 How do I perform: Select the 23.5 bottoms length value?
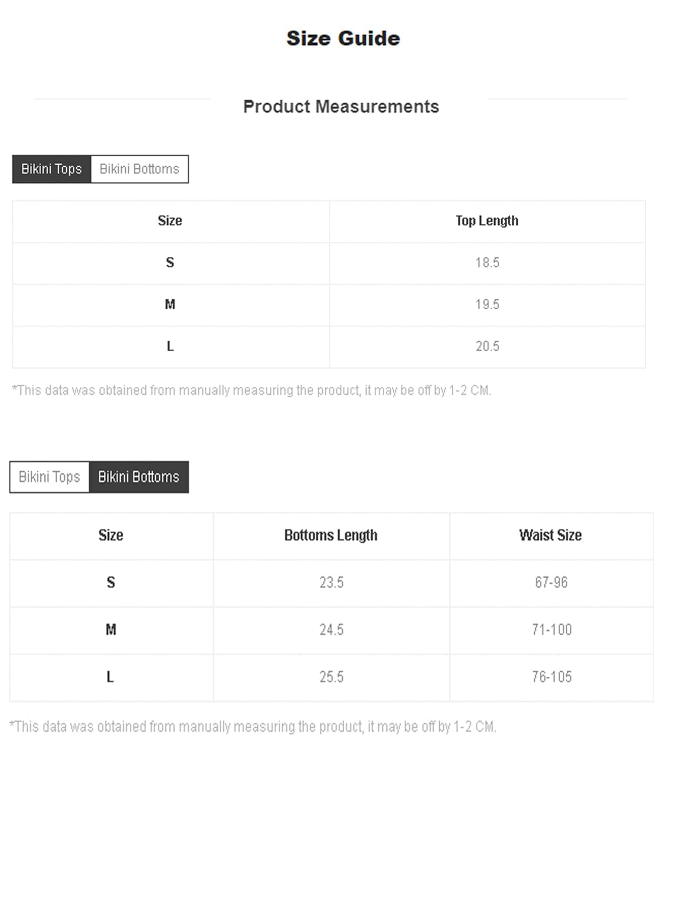click(331, 583)
